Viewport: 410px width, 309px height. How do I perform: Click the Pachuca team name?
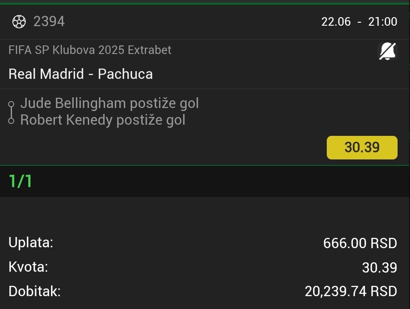(x=125, y=74)
